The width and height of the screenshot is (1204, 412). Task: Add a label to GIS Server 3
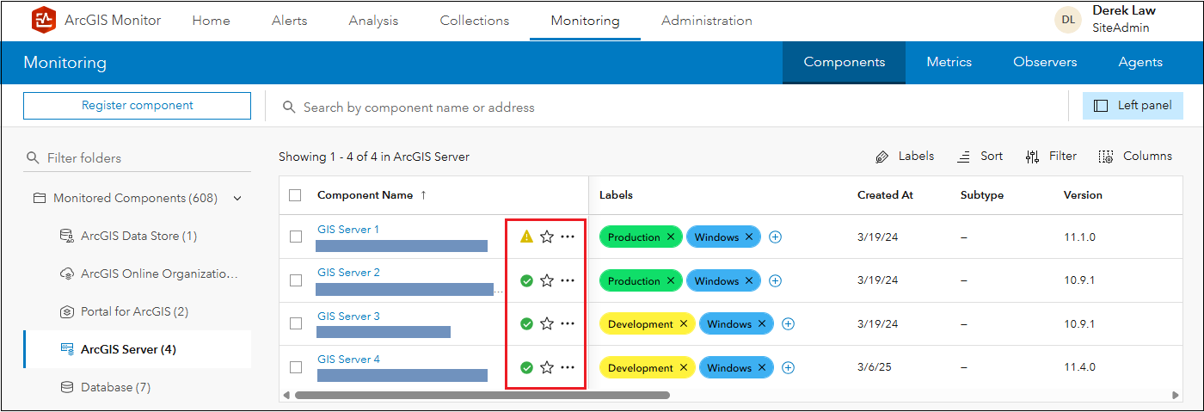tap(788, 324)
